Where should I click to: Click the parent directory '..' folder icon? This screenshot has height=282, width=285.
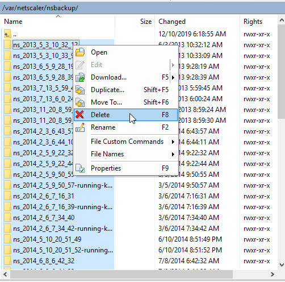(7, 34)
